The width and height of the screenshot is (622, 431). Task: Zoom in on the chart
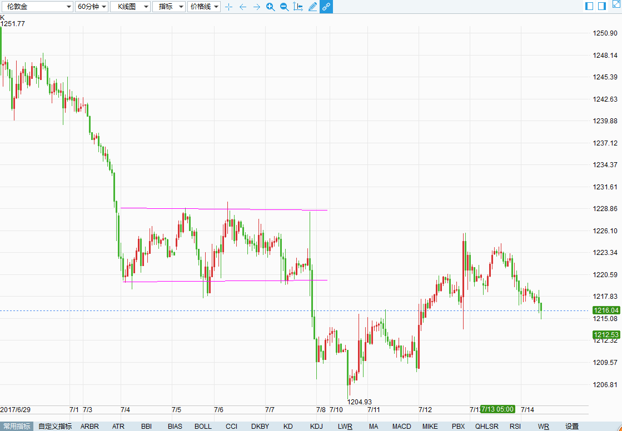pyautogui.click(x=270, y=7)
